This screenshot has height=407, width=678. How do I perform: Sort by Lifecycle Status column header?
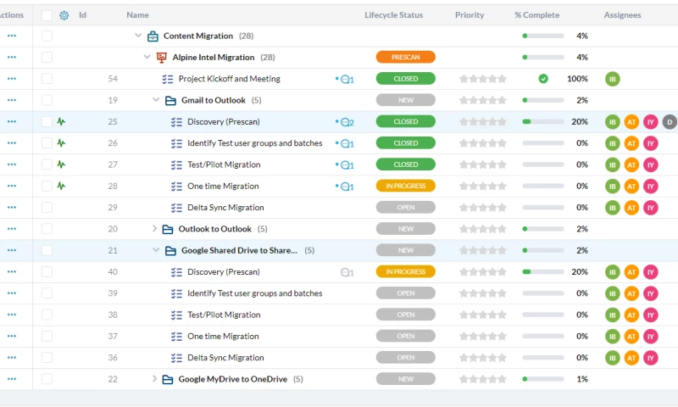pyautogui.click(x=393, y=15)
